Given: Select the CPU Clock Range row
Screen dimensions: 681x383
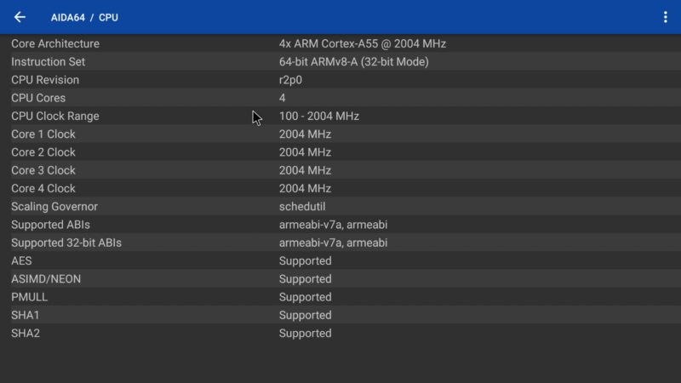Looking at the screenshot, I should tap(340, 116).
